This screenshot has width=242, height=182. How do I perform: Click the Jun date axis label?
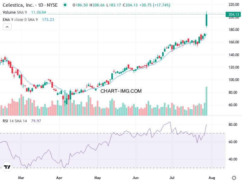pos(136,178)
